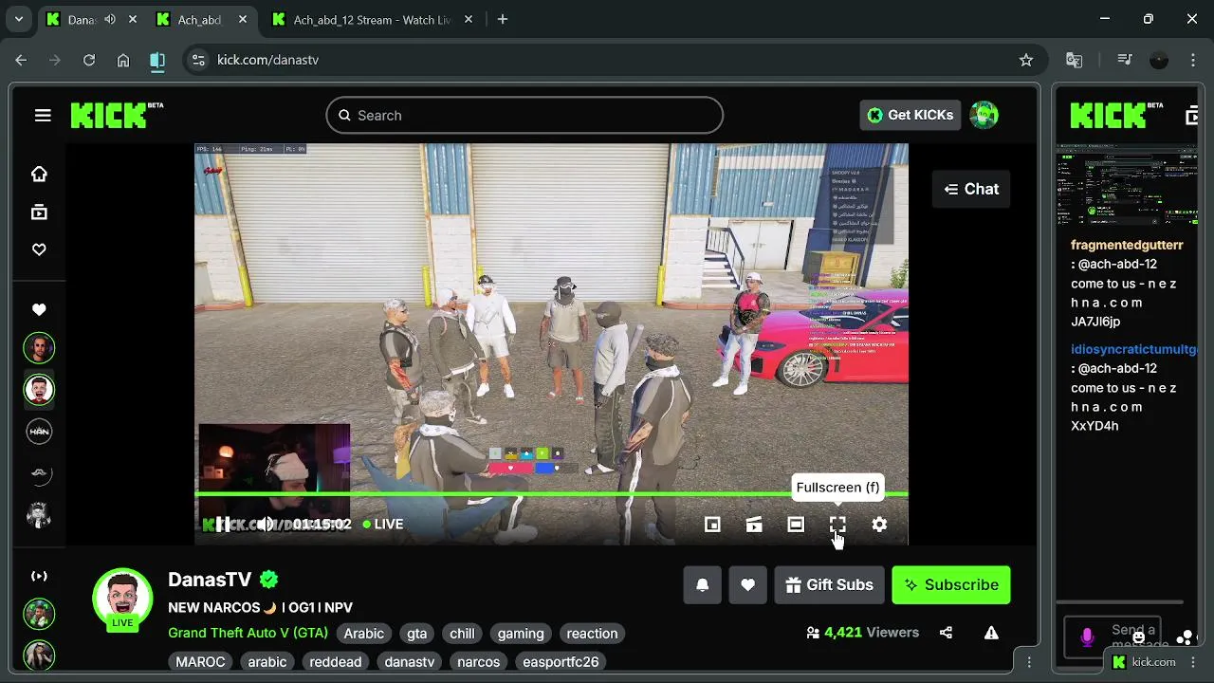1214x683 pixels.
Task: Reload the current page
Action: point(89,60)
